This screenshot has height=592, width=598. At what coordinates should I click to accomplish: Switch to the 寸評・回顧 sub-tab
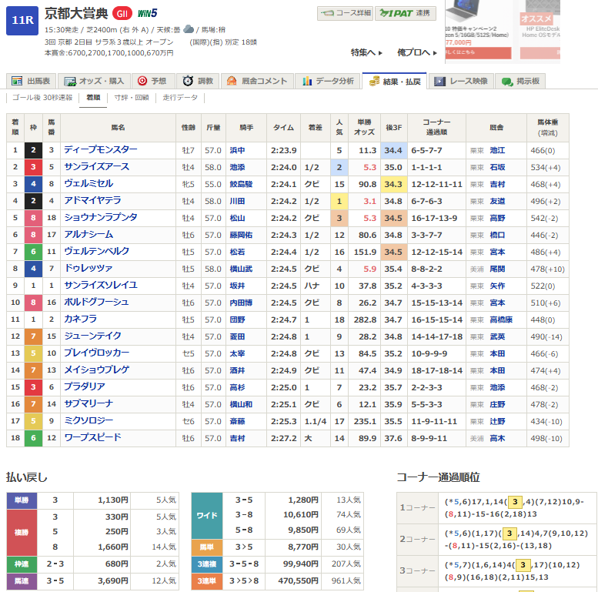click(132, 98)
